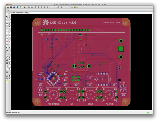Open the CAM processor
This screenshot has height=122, width=159.
(17, 7)
